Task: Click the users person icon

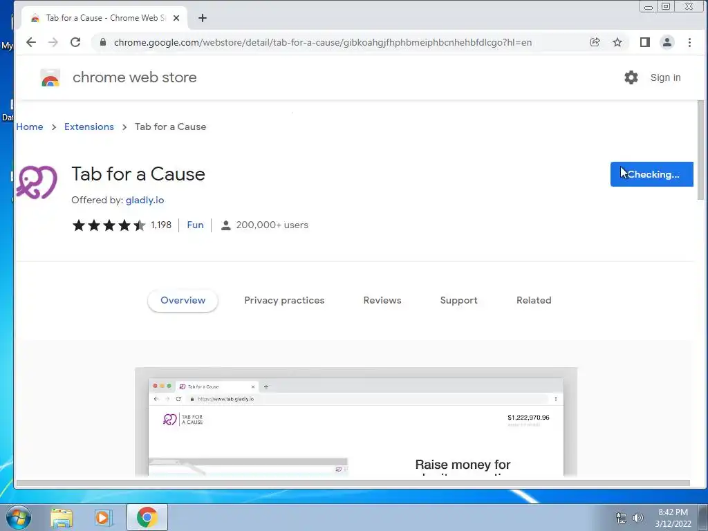Action: coord(226,225)
